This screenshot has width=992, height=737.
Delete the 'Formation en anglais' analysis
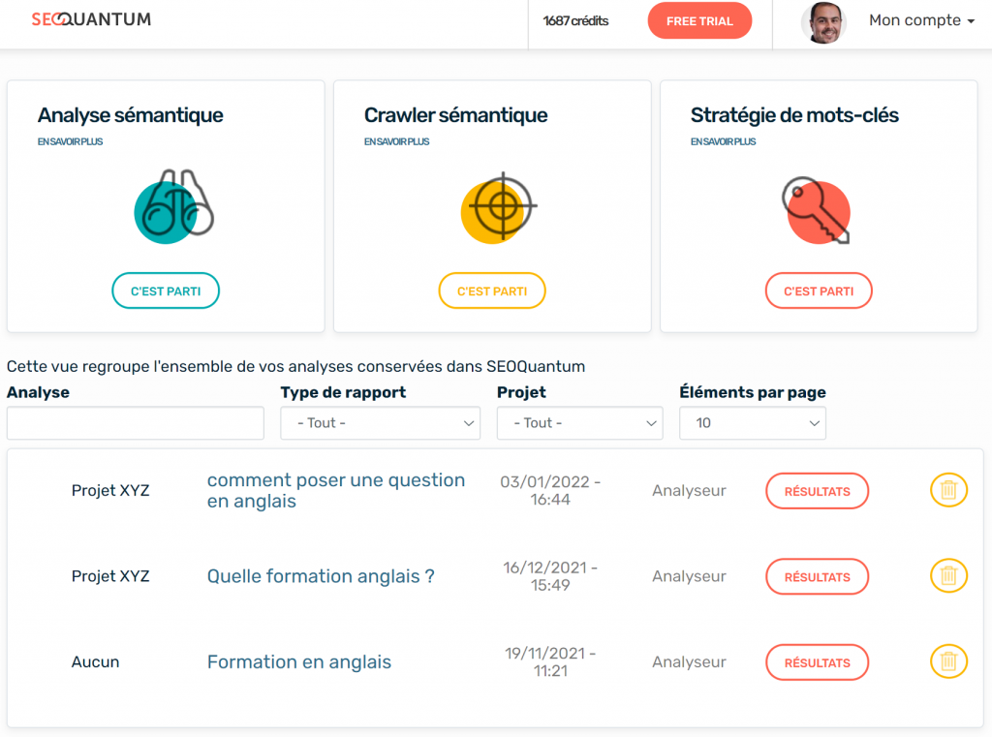pyautogui.click(x=948, y=662)
